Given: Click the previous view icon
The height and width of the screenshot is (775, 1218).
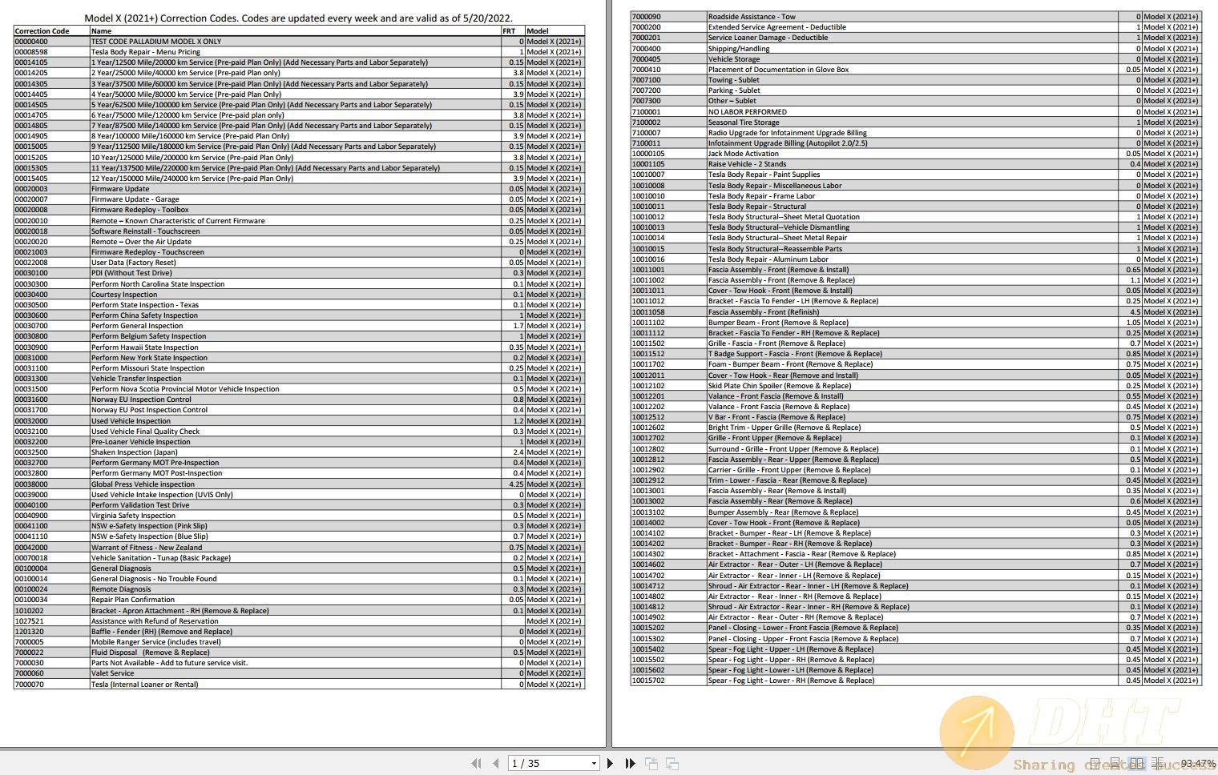Looking at the screenshot, I should [x=651, y=764].
